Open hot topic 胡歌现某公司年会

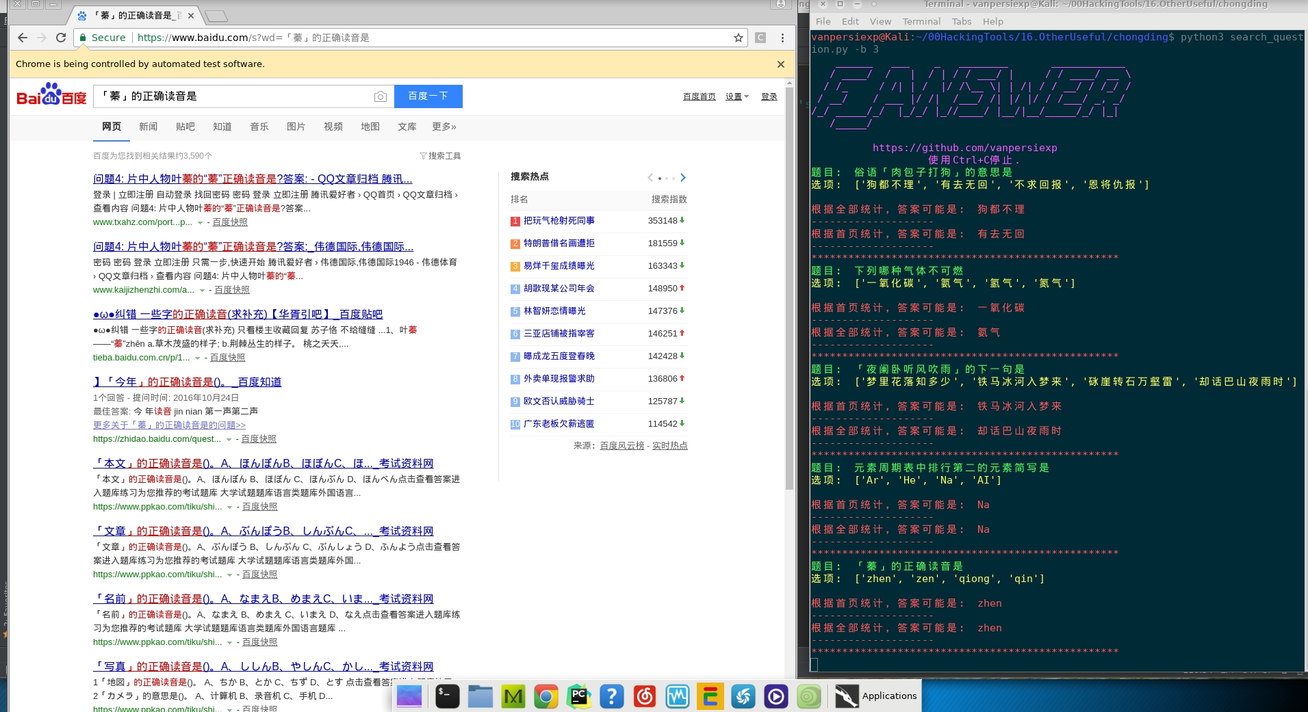tap(559, 288)
